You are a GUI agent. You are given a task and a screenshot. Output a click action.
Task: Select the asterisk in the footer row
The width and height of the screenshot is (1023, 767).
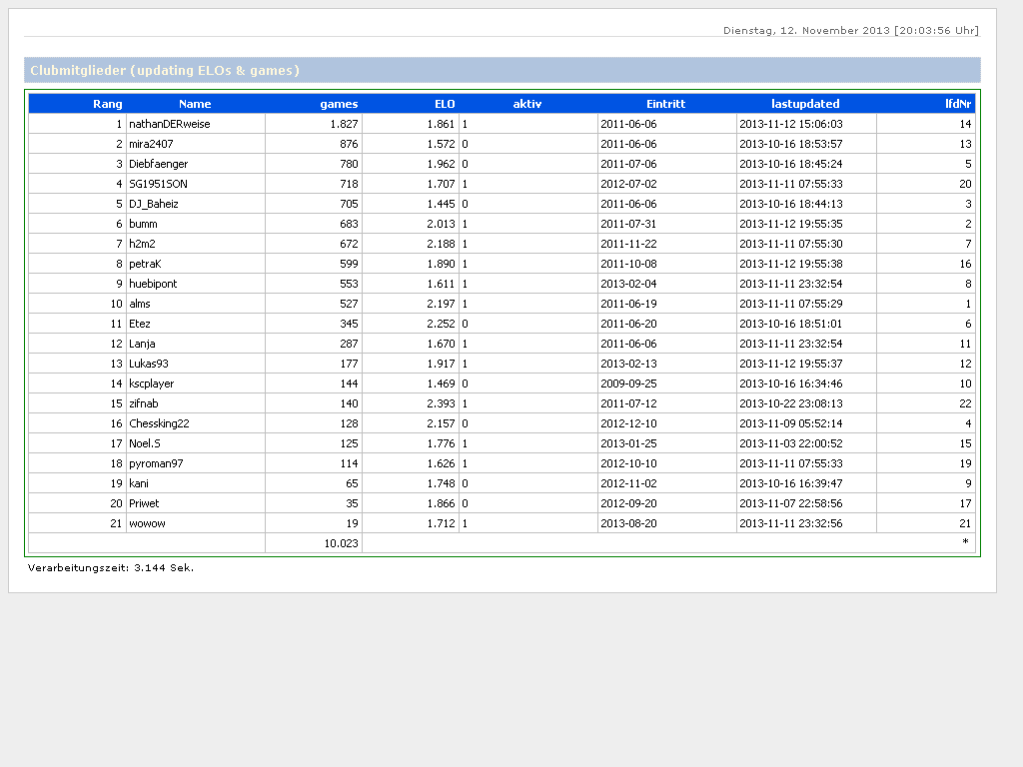(x=965, y=542)
